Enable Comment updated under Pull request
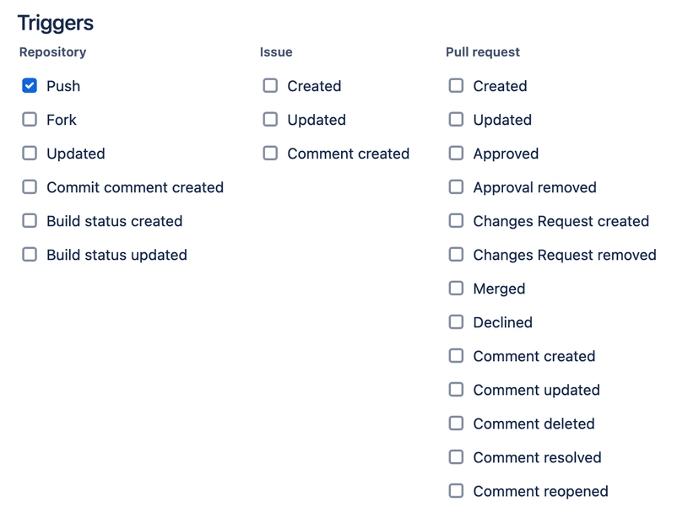 [x=456, y=389]
